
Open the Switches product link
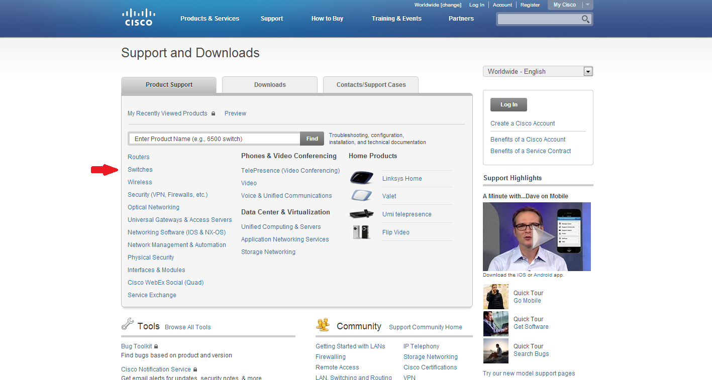140,170
